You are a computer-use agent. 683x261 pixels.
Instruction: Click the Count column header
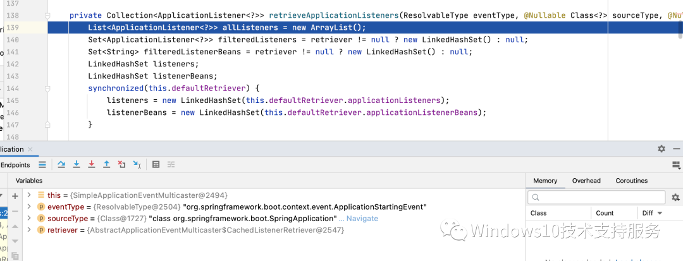[x=605, y=213]
